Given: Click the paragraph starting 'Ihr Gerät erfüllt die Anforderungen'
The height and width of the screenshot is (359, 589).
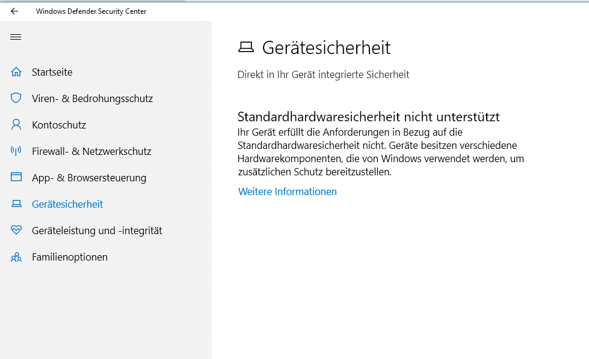Looking at the screenshot, I should pos(381,152).
